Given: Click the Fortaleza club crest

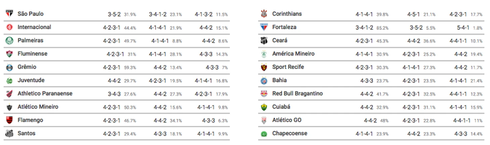Looking at the screenshot, I should point(264,27).
